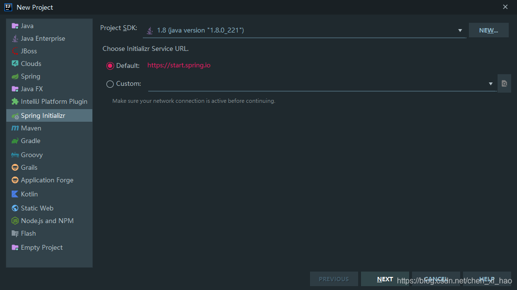Viewport: 517px width, 290px height.
Task: Click the NEXT button
Action: [x=385, y=279]
